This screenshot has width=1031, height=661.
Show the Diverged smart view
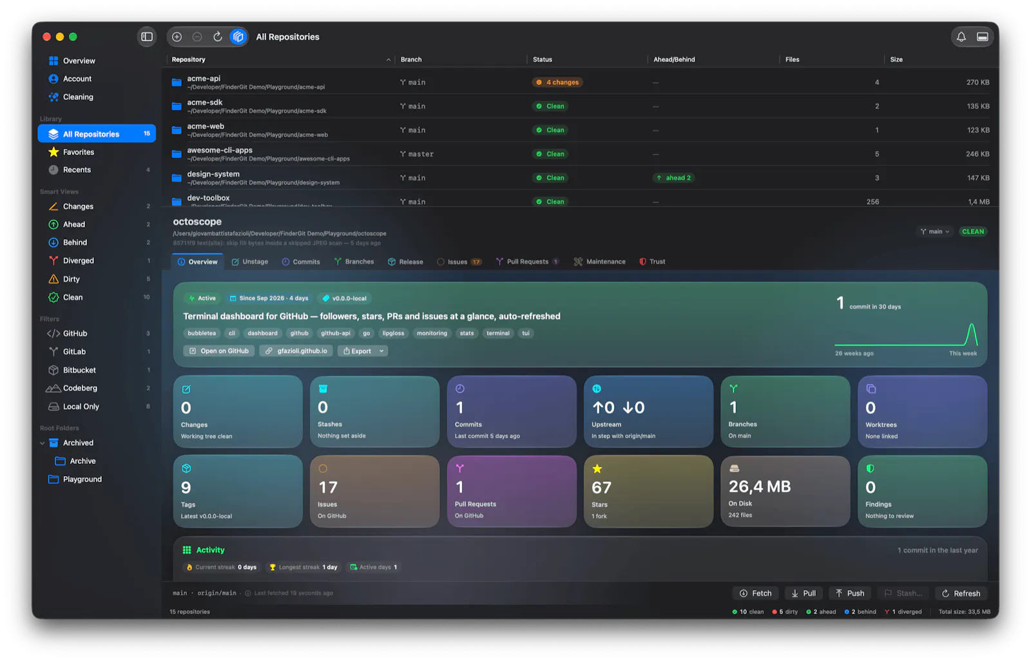pos(97,261)
